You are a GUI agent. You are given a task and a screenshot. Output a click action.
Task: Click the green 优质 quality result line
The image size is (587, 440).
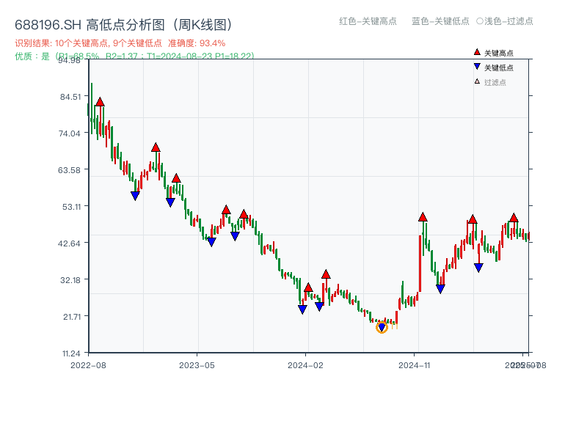(134, 56)
